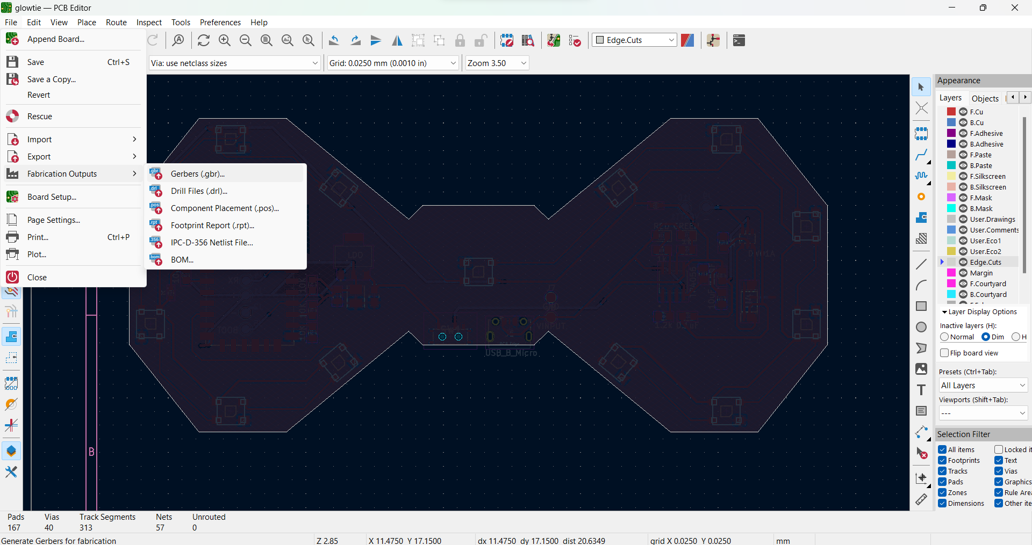The width and height of the screenshot is (1032, 545).
Task: Click Append Board... menu entry
Action: (73, 39)
